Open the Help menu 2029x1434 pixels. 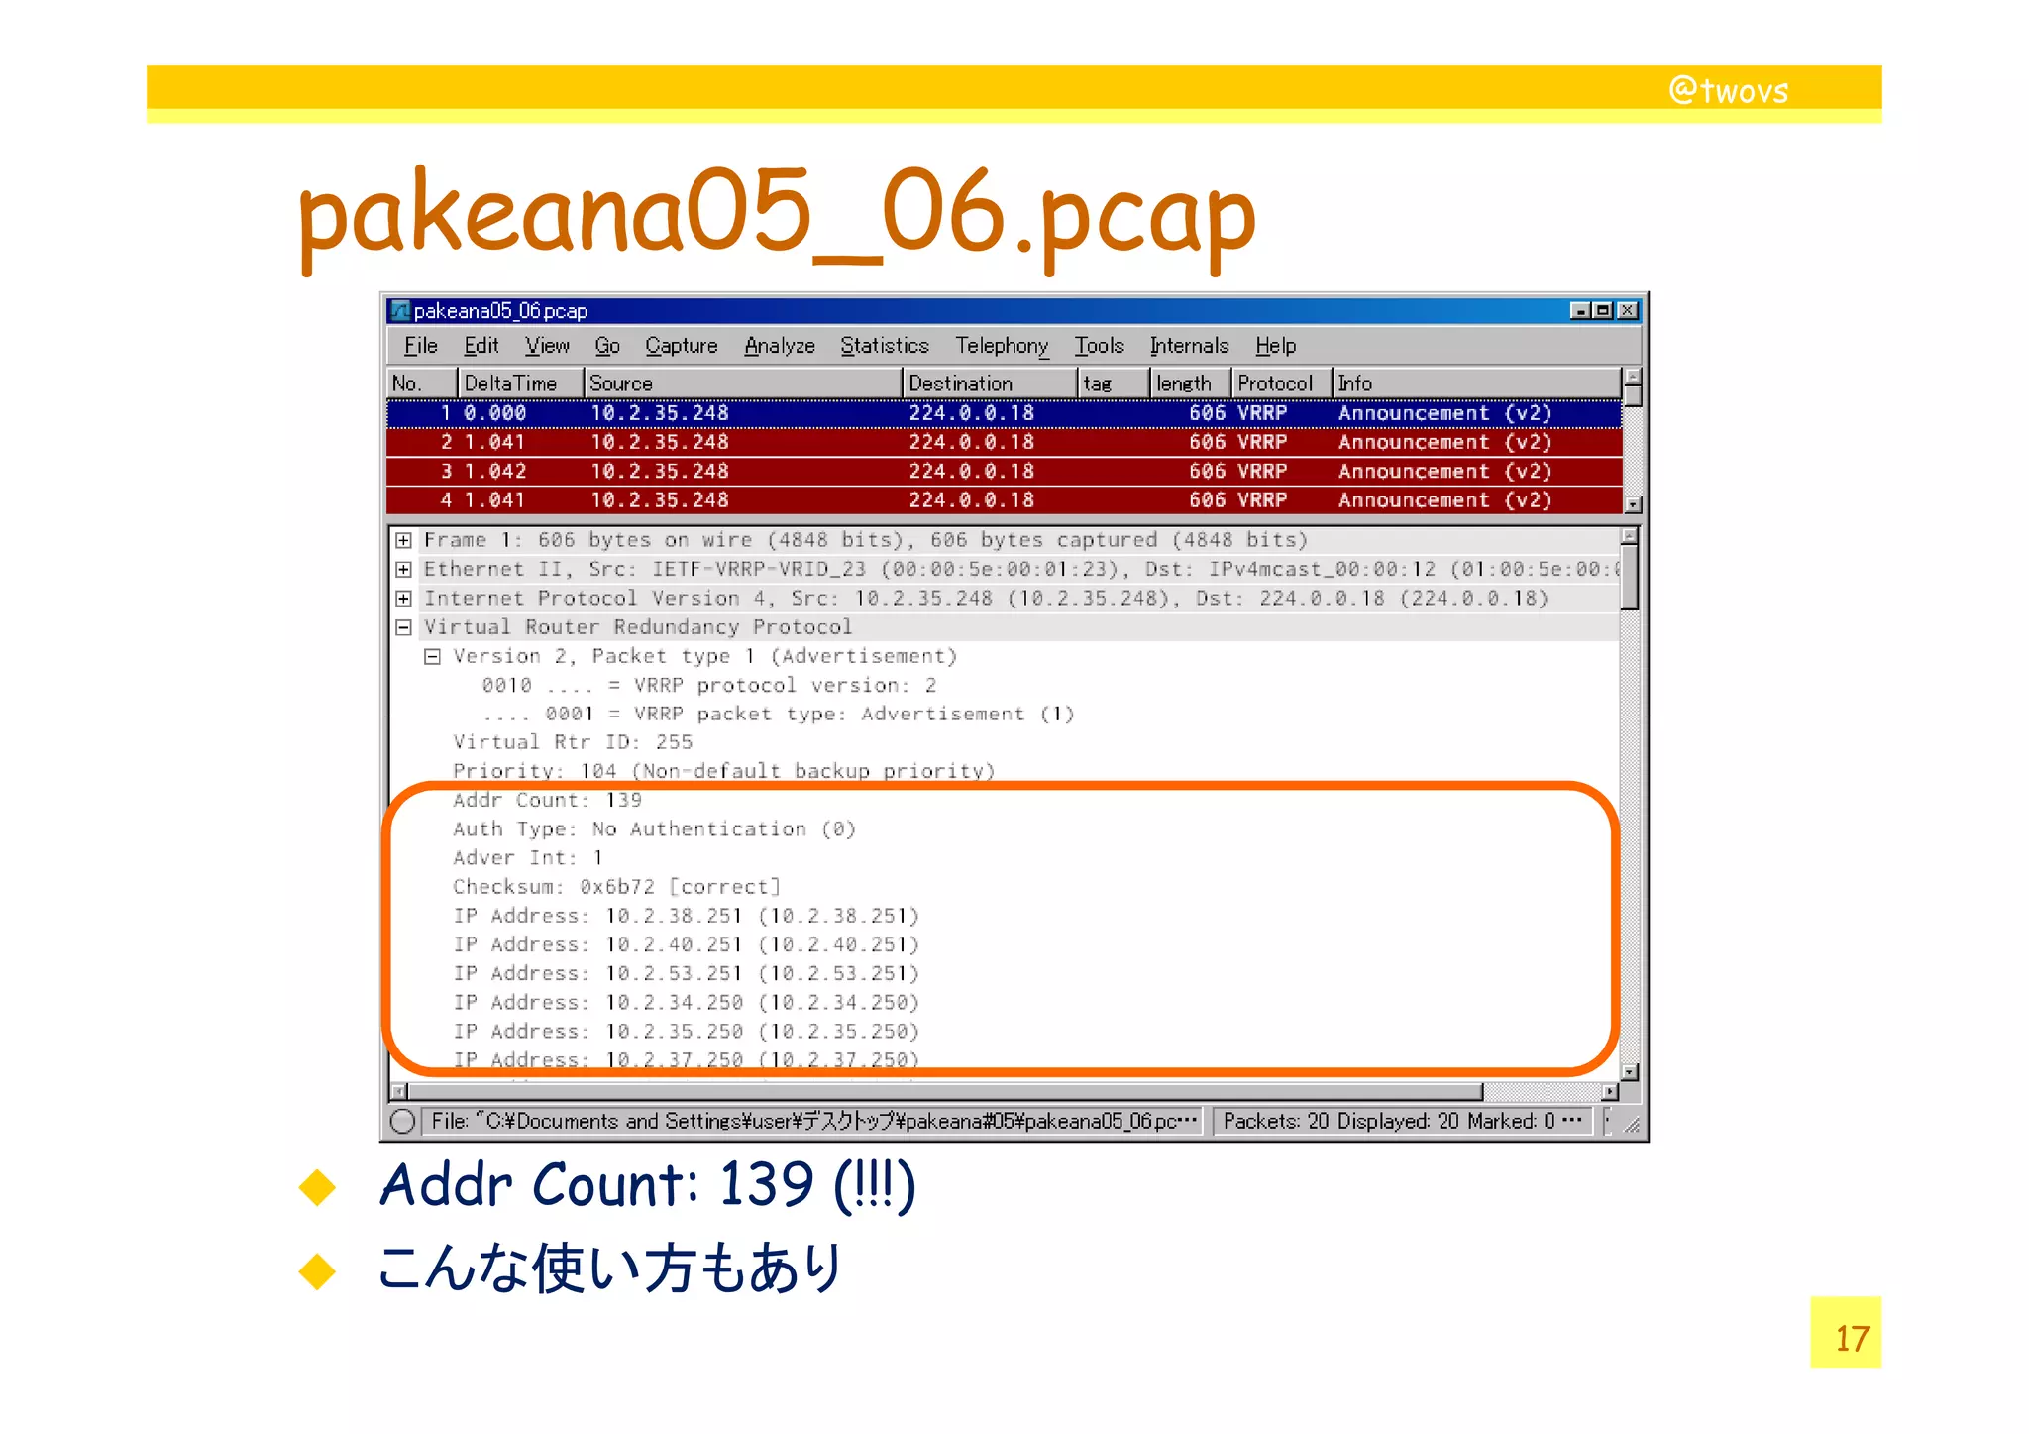pos(1275,346)
